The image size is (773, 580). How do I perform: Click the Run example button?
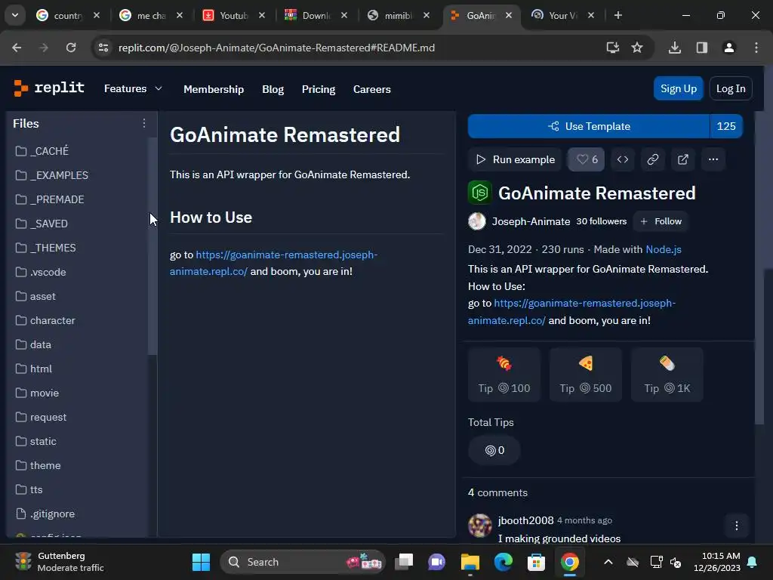pos(515,159)
